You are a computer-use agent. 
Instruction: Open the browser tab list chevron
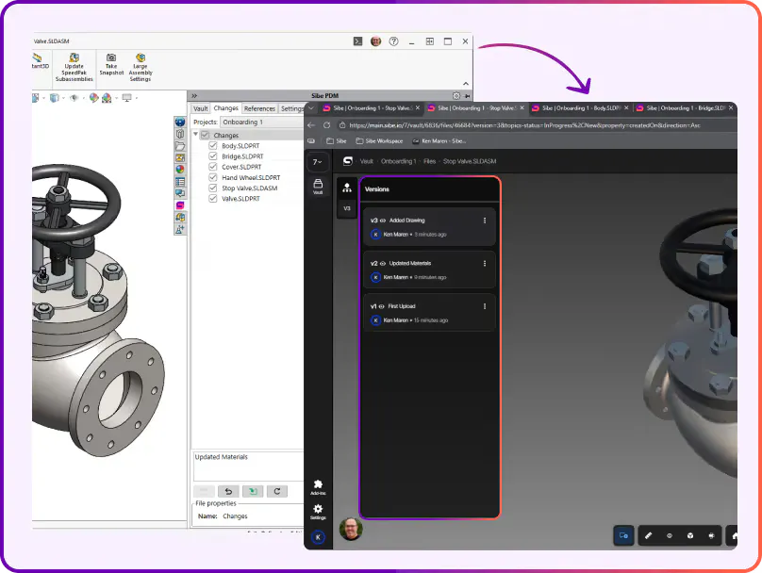pos(311,107)
